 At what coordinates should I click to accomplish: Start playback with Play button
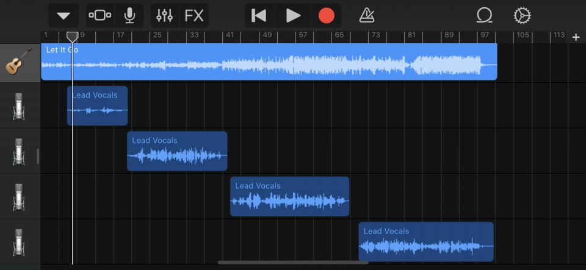(293, 16)
